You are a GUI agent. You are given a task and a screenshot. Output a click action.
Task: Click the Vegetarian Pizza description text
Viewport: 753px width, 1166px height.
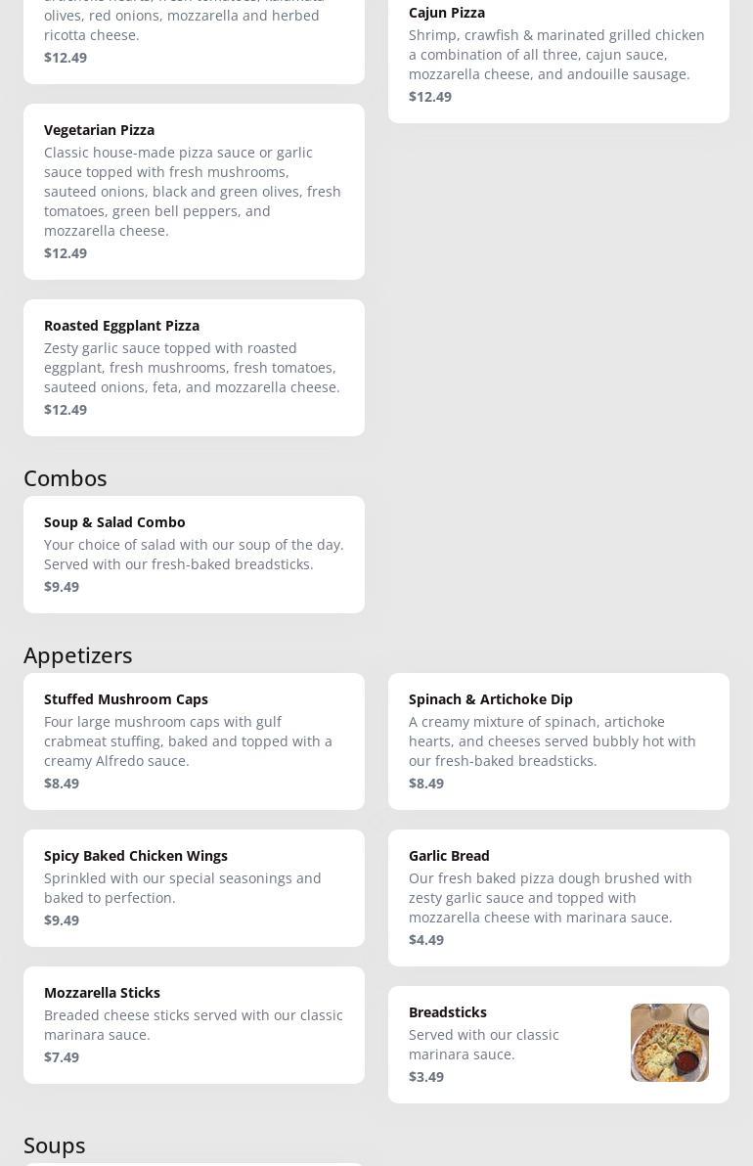(193, 192)
